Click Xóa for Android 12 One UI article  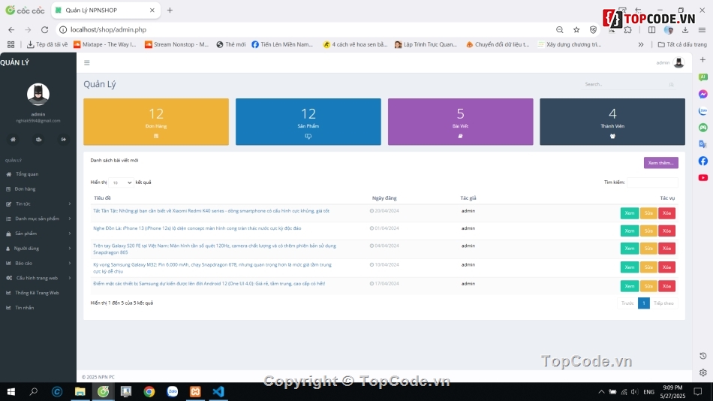(x=666, y=286)
